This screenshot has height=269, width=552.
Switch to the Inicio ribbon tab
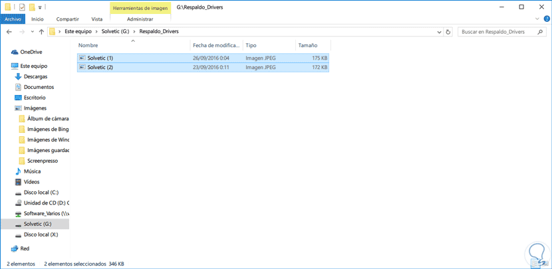[37, 19]
